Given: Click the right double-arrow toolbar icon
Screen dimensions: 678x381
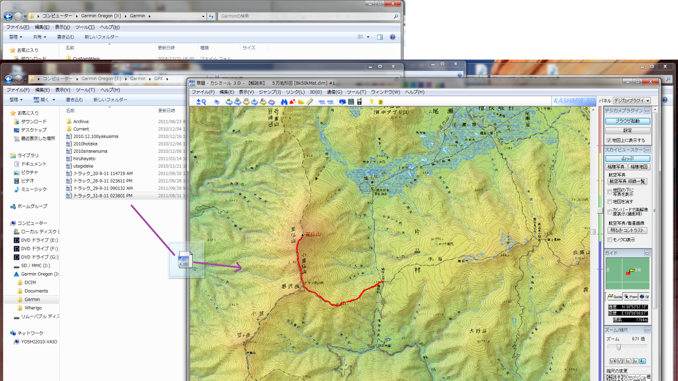Looking at the screenshot, I should [331, 102].
